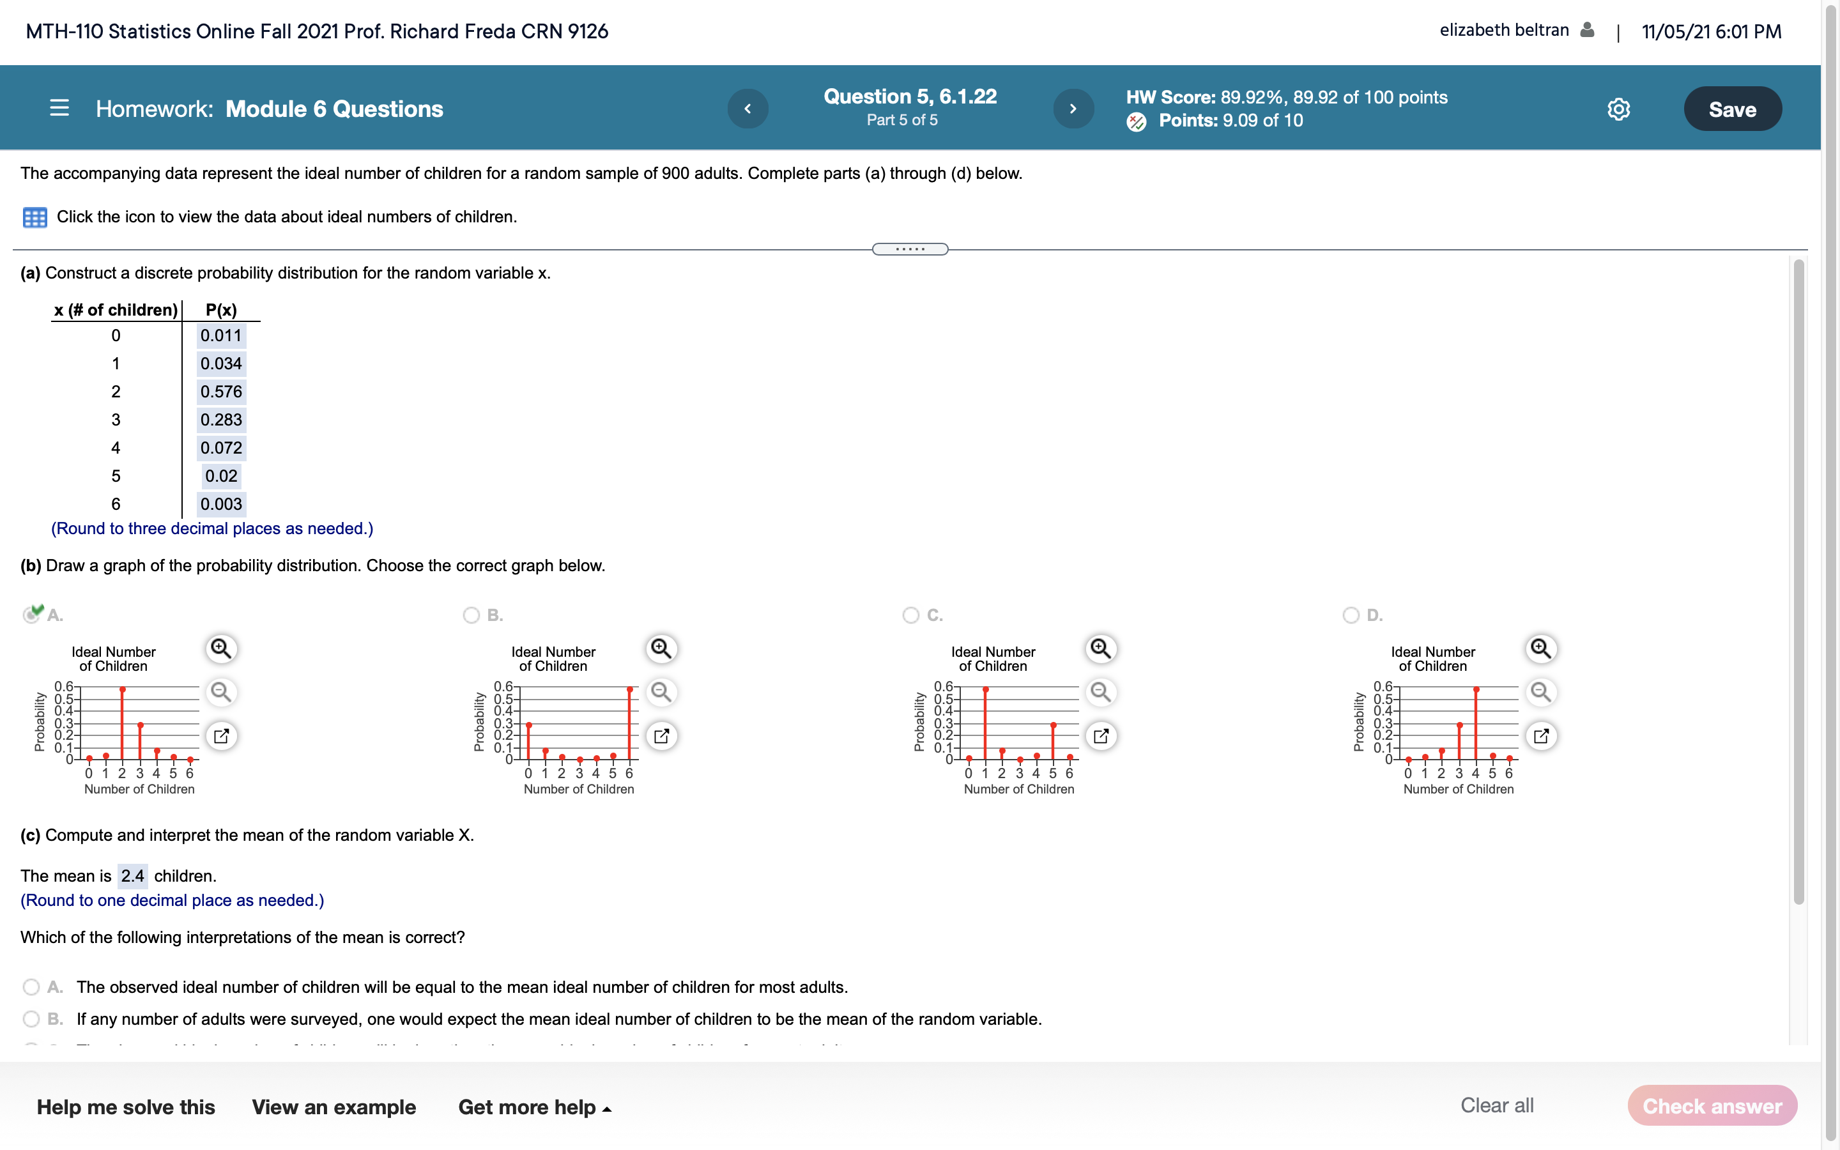Click the zoom magnifier on graph C
1840x1150 pixels.
[1100, 648]
